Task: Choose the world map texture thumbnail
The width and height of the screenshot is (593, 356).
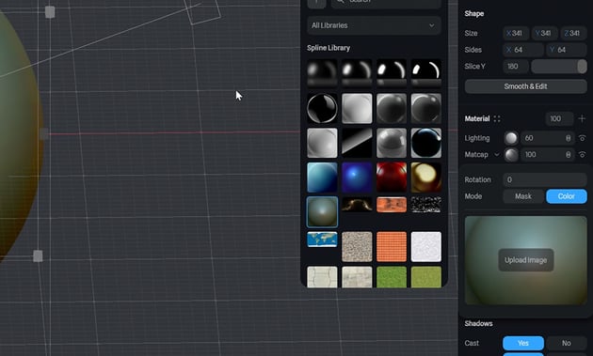Action: [x=322, y=240]
